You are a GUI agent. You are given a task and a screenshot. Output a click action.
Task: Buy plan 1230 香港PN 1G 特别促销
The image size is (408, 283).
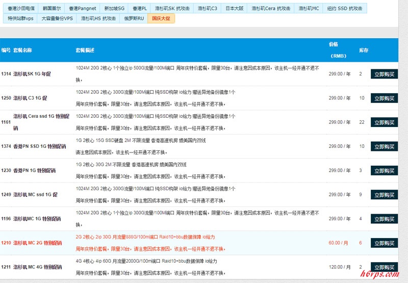(384, 171)
